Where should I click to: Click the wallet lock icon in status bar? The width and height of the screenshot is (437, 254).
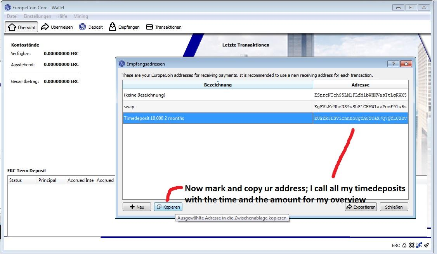click(404, 245)
